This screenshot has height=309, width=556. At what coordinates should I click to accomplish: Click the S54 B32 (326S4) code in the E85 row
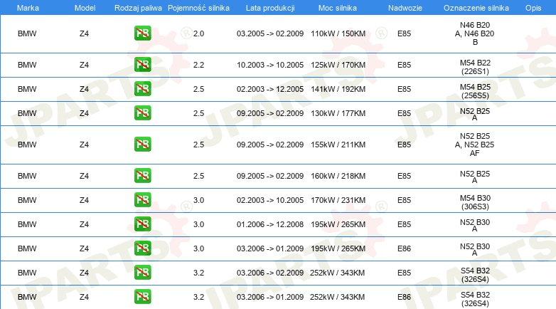tap(475, 275)
